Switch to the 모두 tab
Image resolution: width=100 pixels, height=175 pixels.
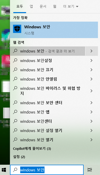coord(20,6)
